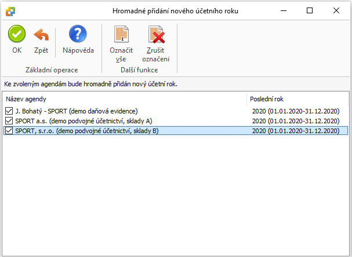Close the Hromadné přidání window
The width and height of the screenshot is (352, 257).
pos(336,10)
